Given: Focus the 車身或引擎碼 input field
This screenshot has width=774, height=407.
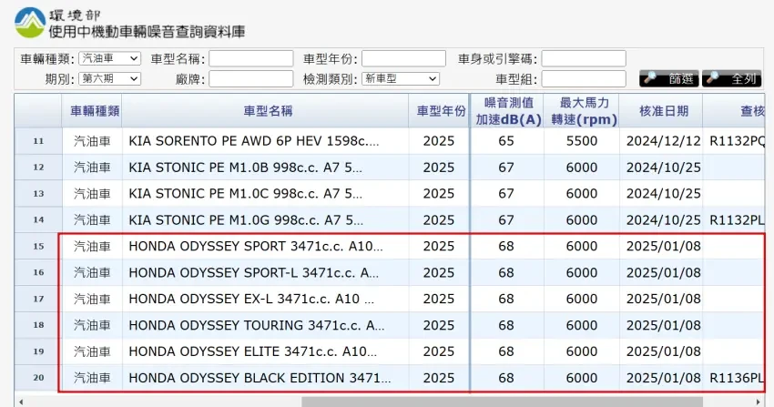Looking at the screenshot, I should (584, 58).
